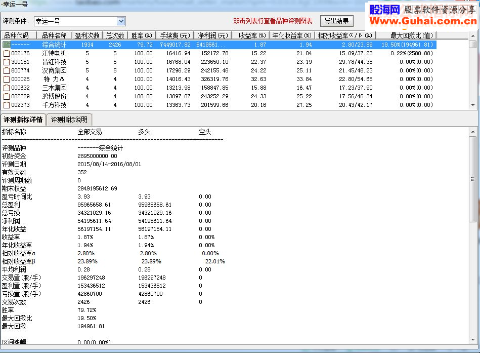This screenshot has height=353, width=480.
Task: Click the 评测日期 range 2015/08/14-2016/08/01
Action: tap(109, 164)
